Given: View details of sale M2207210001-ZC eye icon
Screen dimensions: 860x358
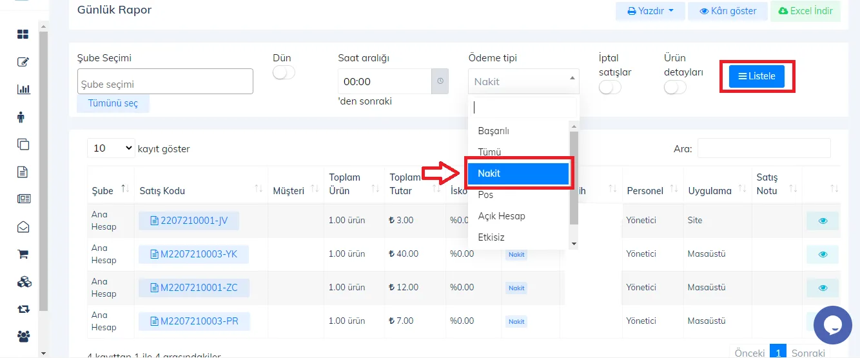Looking at the screenshot, I should [x=823, y=288].
